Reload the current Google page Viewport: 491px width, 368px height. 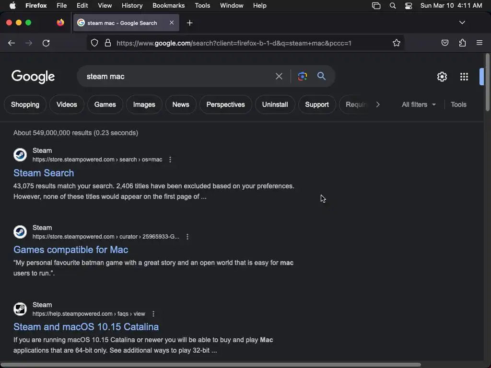pyautogui.click(x=46, y=43)
